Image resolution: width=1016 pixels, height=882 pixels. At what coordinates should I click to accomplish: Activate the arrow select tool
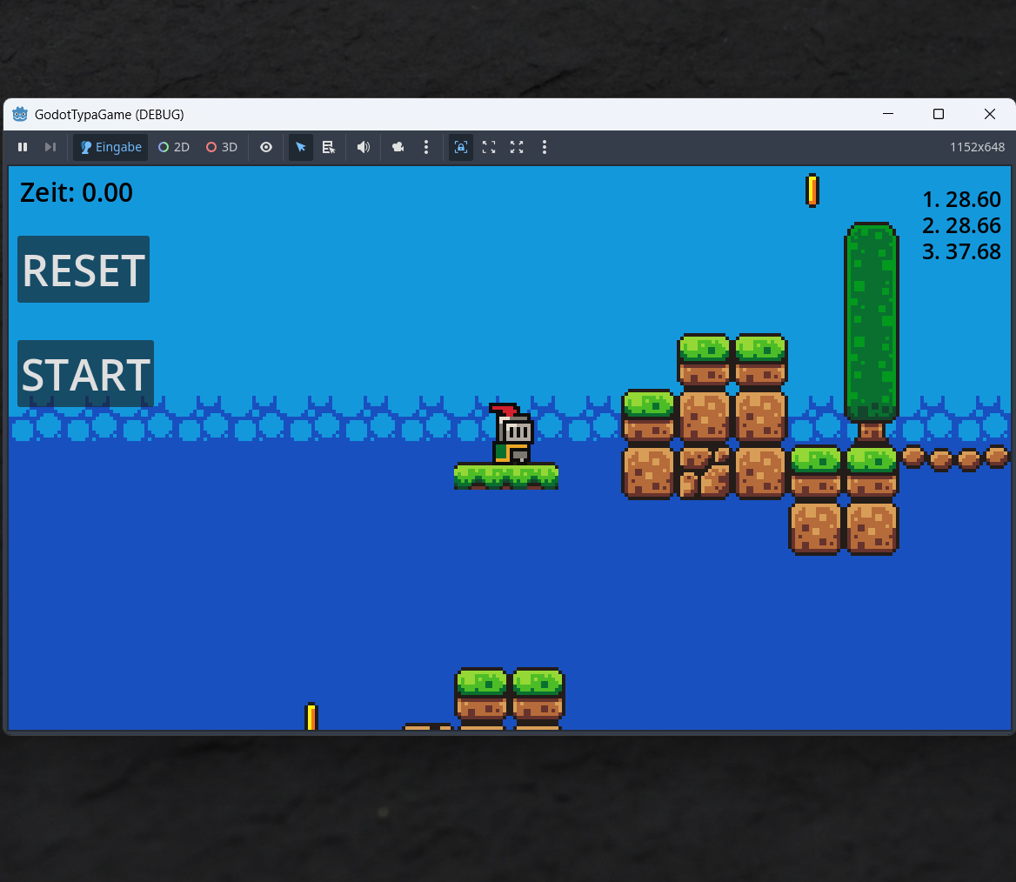[x=301, y=147]
